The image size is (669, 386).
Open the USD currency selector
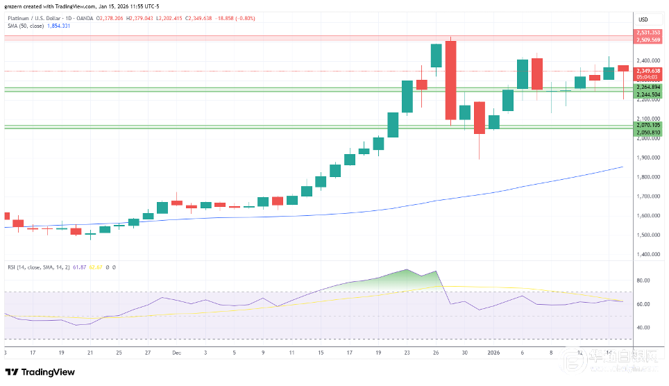(642, 19)
